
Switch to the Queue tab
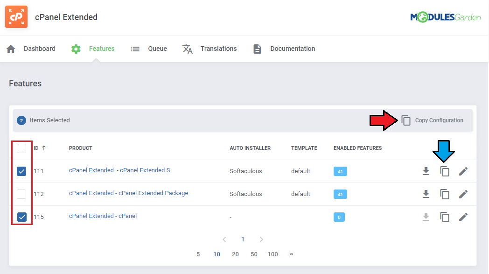[x=158, y=49]
